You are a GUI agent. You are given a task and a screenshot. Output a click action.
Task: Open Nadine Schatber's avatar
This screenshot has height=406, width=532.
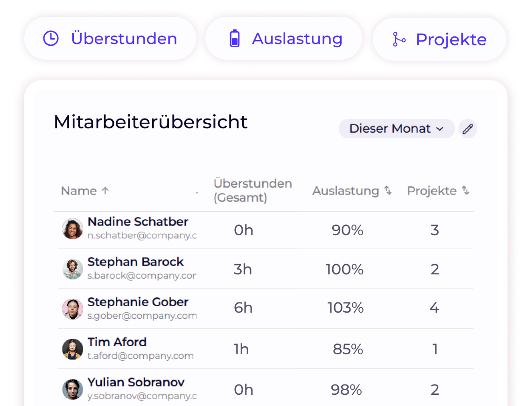pos(72,229)
